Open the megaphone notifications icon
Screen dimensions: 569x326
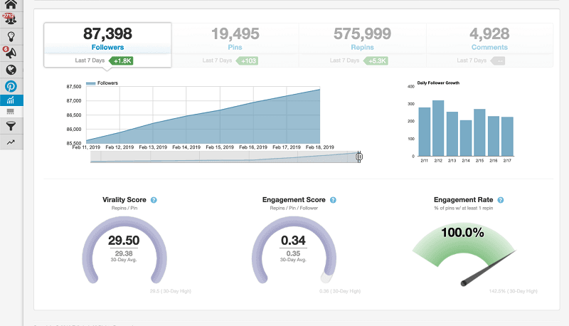[11, 53]
